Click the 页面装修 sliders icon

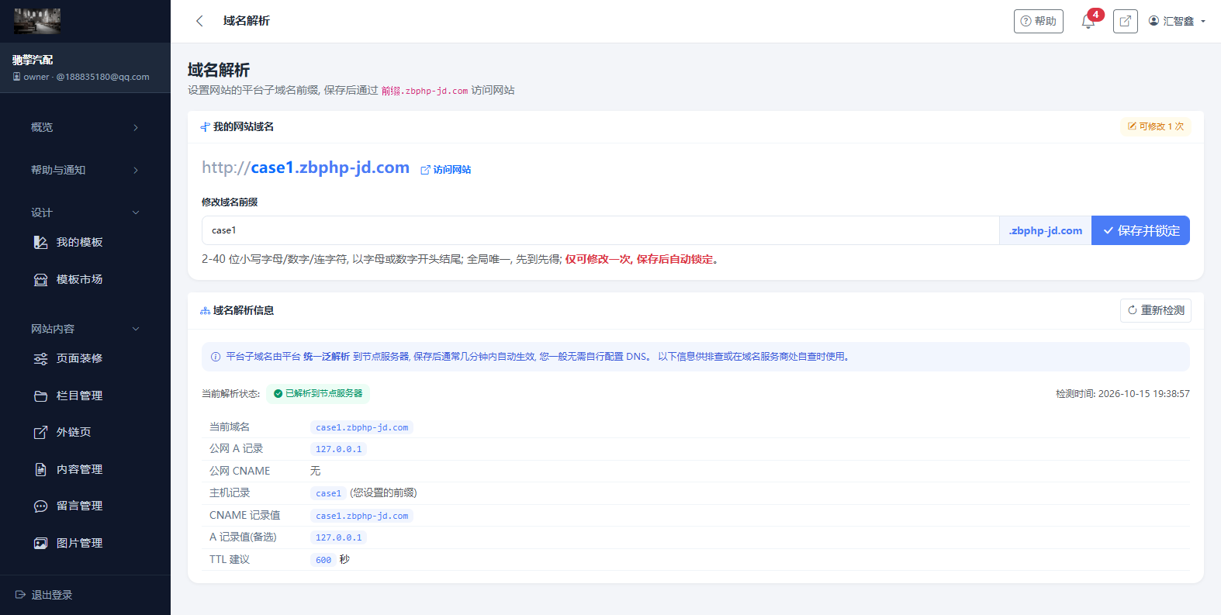(x=41, y=359)
